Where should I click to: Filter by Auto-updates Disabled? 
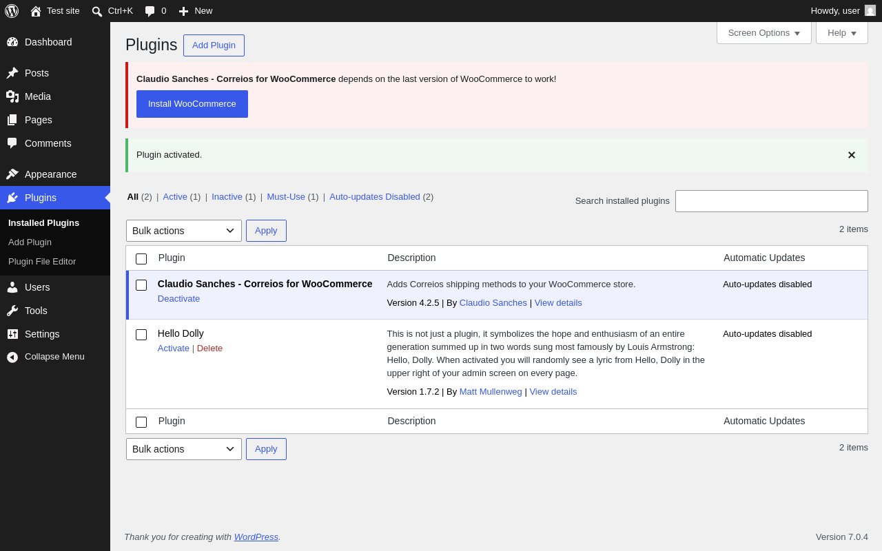tap(375, 197)
